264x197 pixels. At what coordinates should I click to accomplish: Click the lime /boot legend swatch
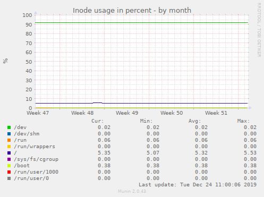pos(9,166)
